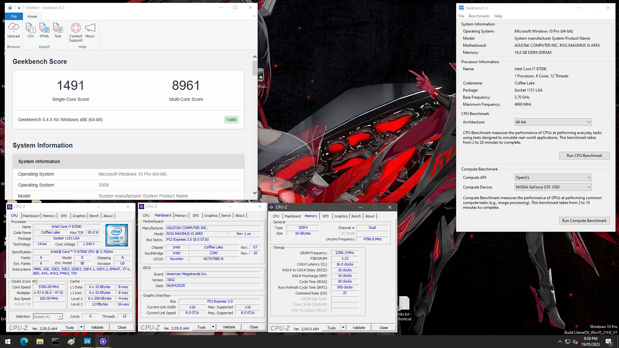The width and height of the screenshot is (619, 348).
Task: Click the scrollbar up arrow in results window
Action: (255, 57)
